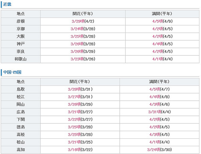Click 高松 full bloom date 4/3頃

(155, 135)
